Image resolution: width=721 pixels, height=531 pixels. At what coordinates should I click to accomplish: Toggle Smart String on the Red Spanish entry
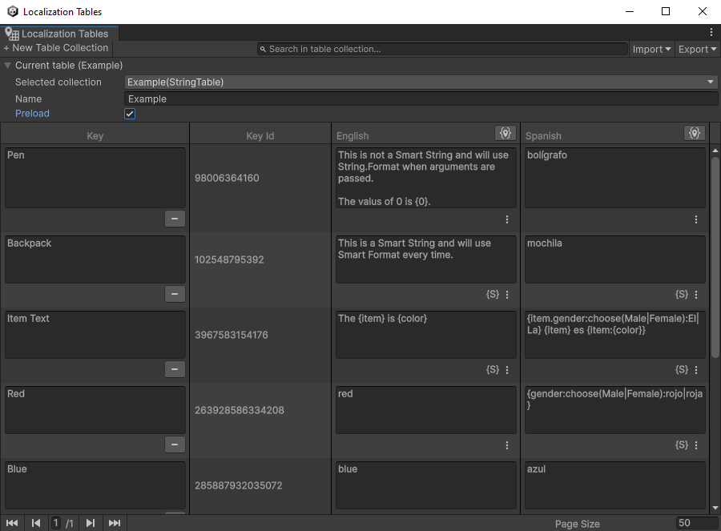click(681, 445)
